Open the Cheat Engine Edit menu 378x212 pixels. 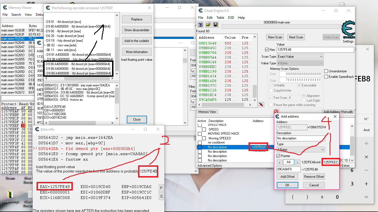pyautogui.click(x=209, y=18)
